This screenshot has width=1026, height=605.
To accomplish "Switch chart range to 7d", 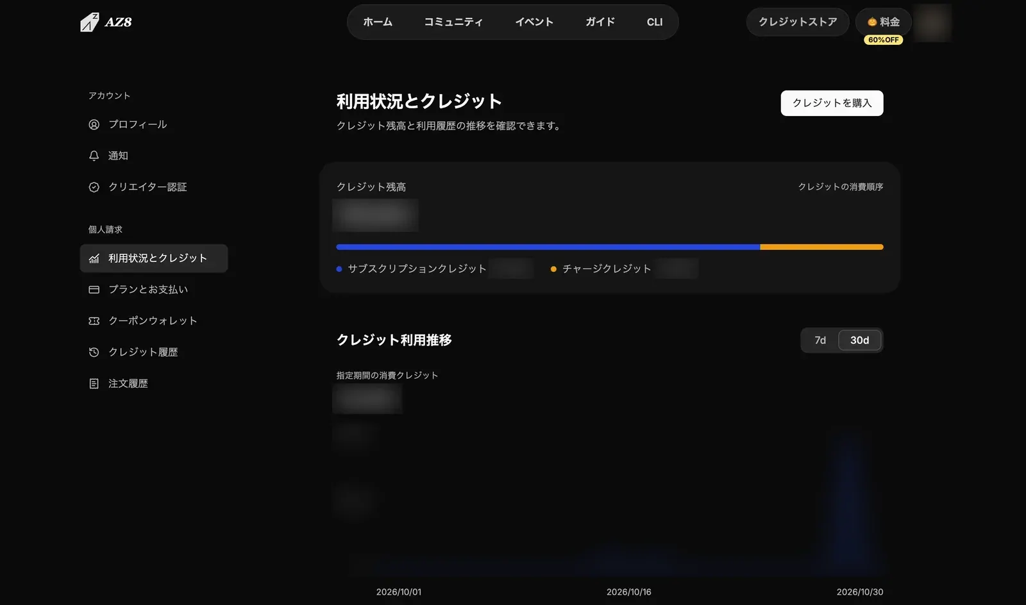I will pyautogui.click(x=820, y=340).
